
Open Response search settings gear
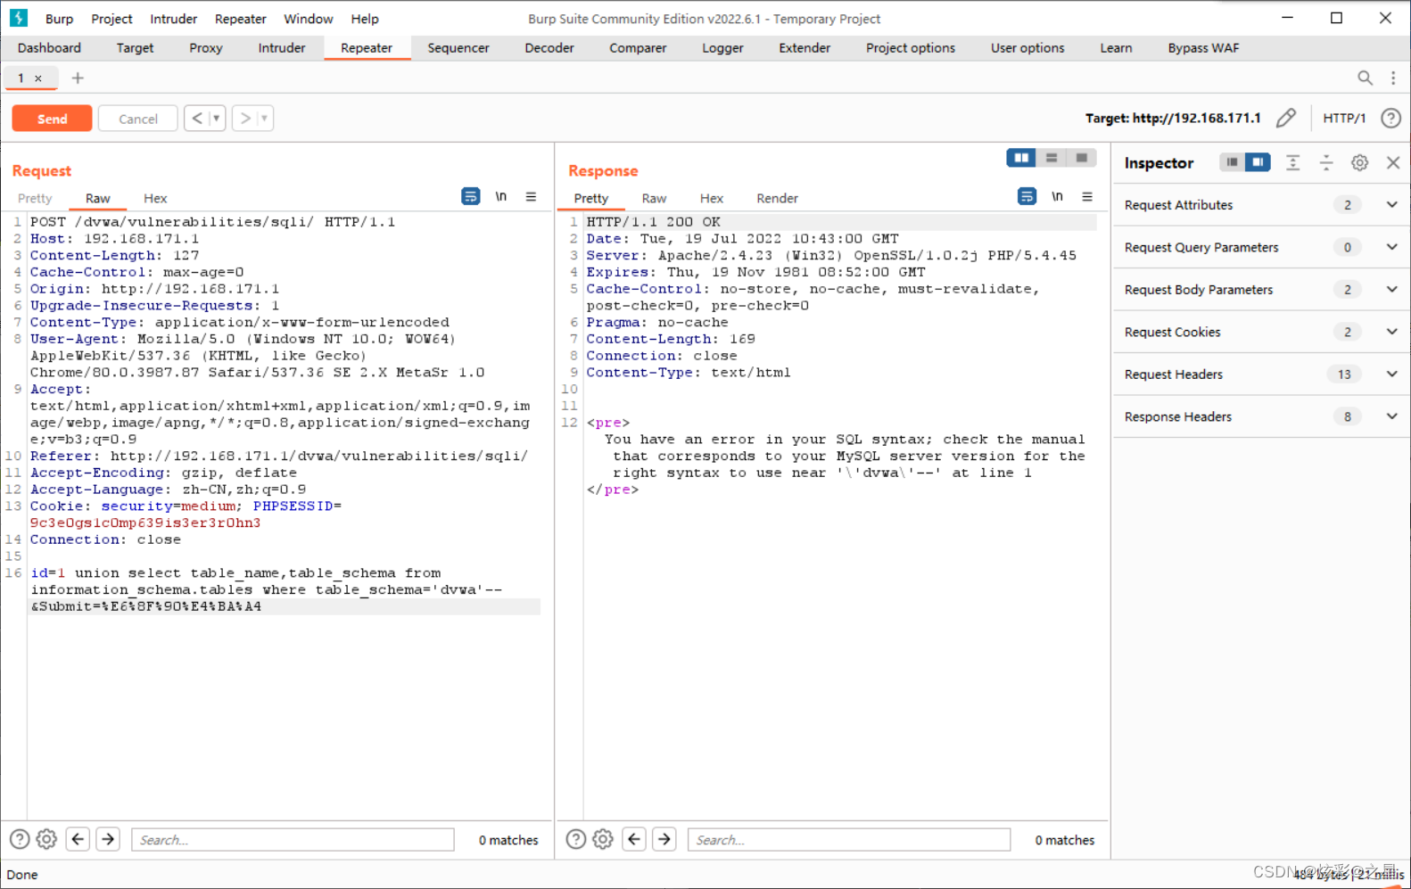point(603,839)
